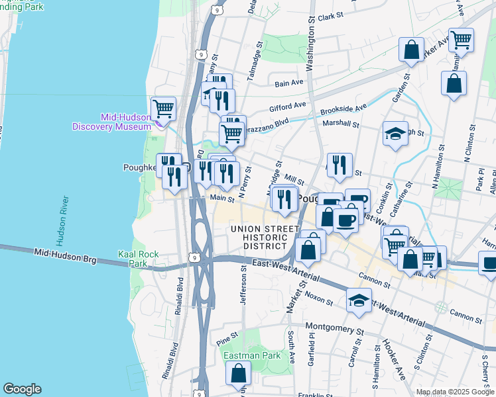Click the Map data ©2025 Google text
Image resolution: width=496 pixels, height=397 pixels.
tap(456, 392)
